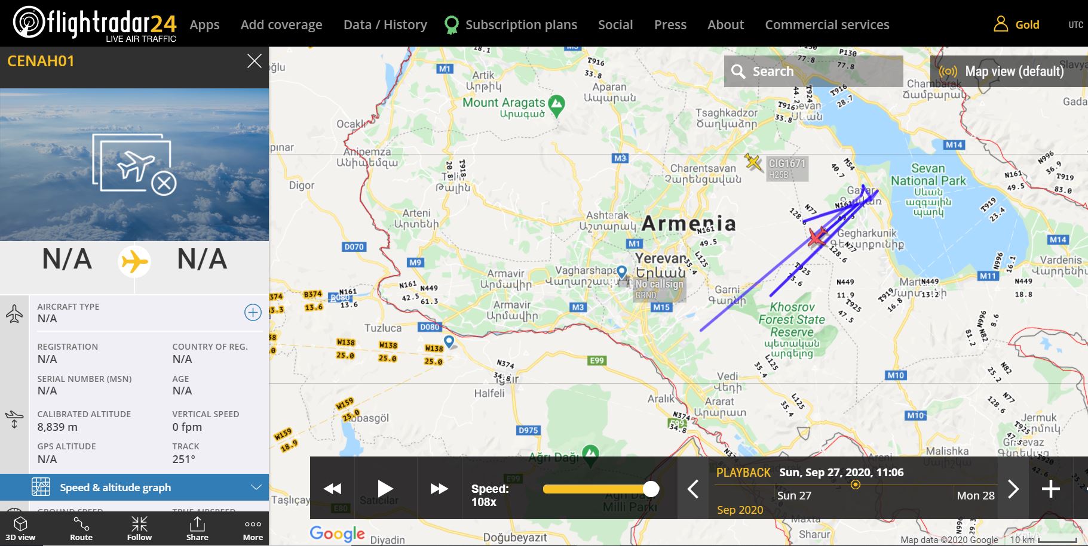Open Map view (default) selector
Viewport: 1088px width, 546px height.
click(x=1009, y=71)
